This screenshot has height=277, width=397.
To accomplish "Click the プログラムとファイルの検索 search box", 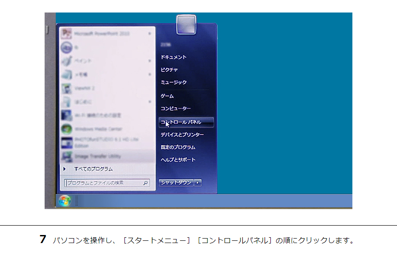I will point(103,183).
